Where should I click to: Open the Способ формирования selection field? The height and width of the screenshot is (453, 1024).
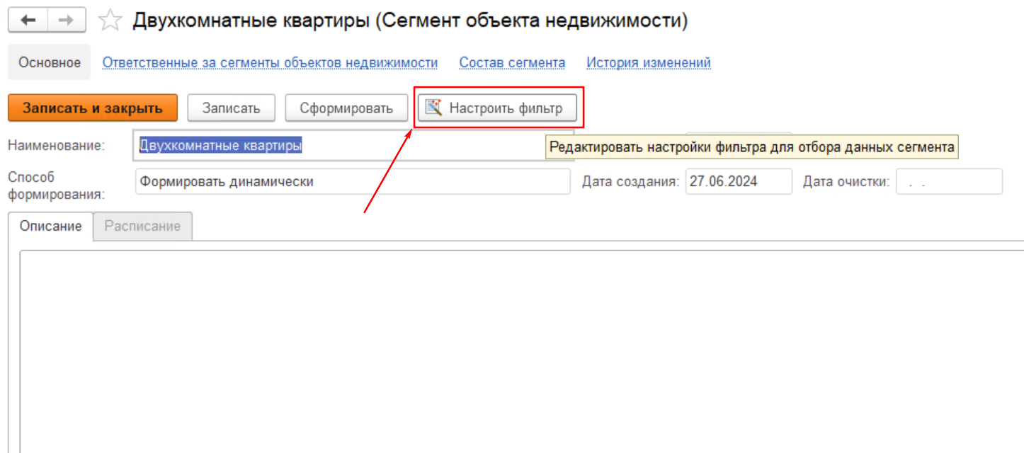[352, 181]
